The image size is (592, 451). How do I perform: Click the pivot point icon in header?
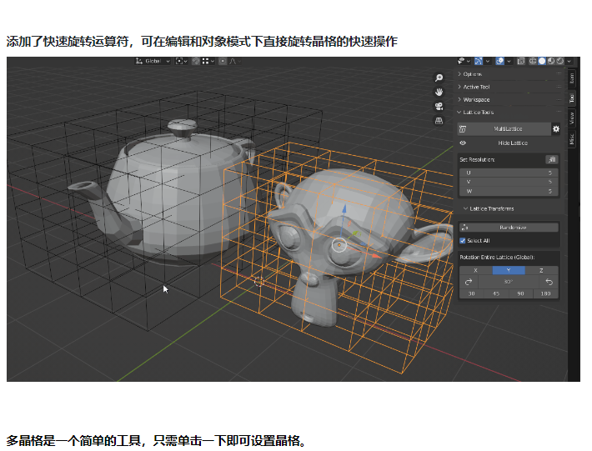pos(179,61)
